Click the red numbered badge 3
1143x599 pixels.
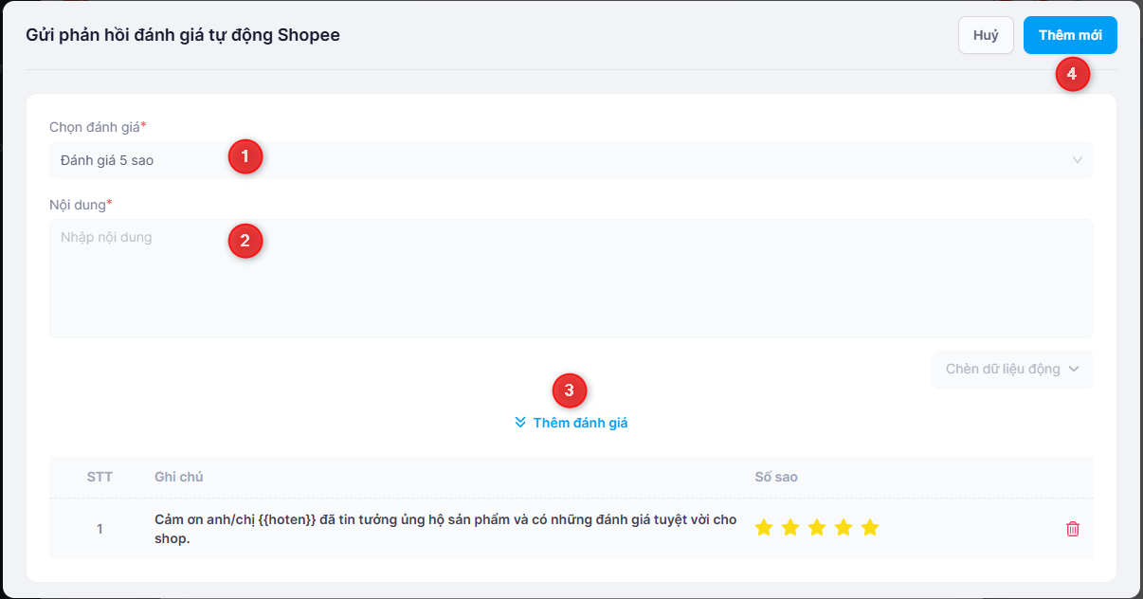coord(570,390)
